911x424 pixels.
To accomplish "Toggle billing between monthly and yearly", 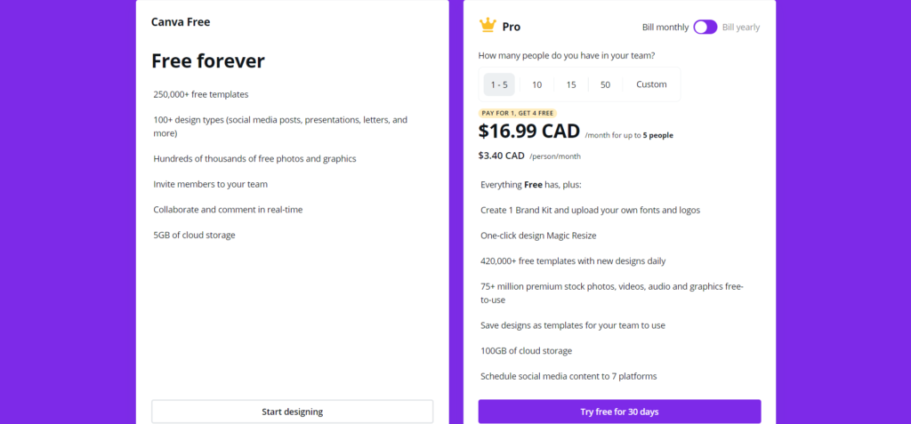I will pos(705,27).
